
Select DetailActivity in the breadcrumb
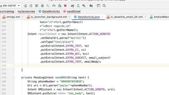[x=51, y=11]
